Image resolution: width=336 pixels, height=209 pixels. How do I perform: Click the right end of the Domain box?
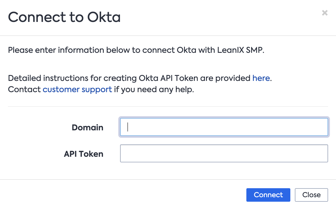click(x=321, y=127)
